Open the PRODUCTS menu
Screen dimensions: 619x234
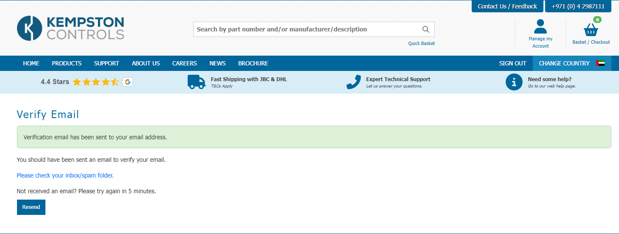(x=67, y=63)
